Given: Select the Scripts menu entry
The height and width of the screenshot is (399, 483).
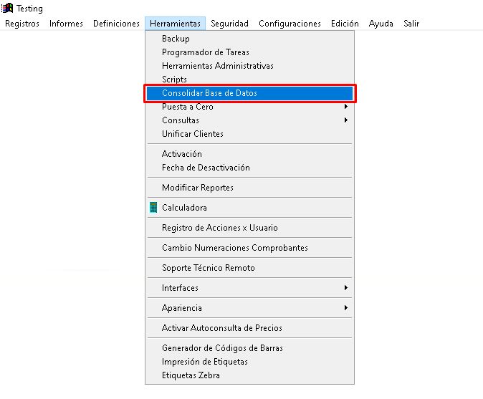Looking at the screenshot, I should (x=174, y=80).
